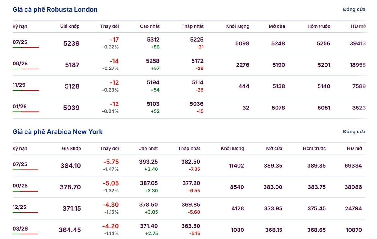Select the Arabica 03/26 contract term
The height and width of the screenshot is (239, 377).
(20, 228)
